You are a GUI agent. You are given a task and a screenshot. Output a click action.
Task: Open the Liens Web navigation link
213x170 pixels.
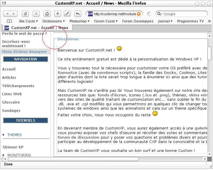point(12,94)
